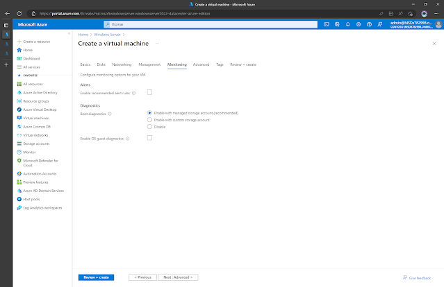This screenshot has width=444, height=287.
Task: Select Enable with custom storage account
Action: point(149,120)
